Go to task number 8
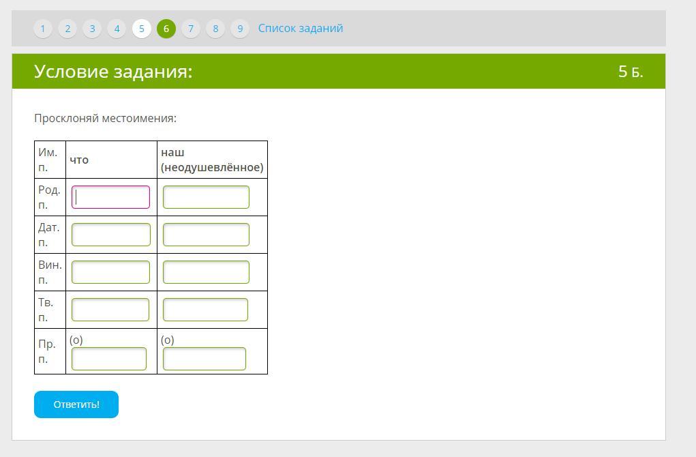 (x=215, y=29)
